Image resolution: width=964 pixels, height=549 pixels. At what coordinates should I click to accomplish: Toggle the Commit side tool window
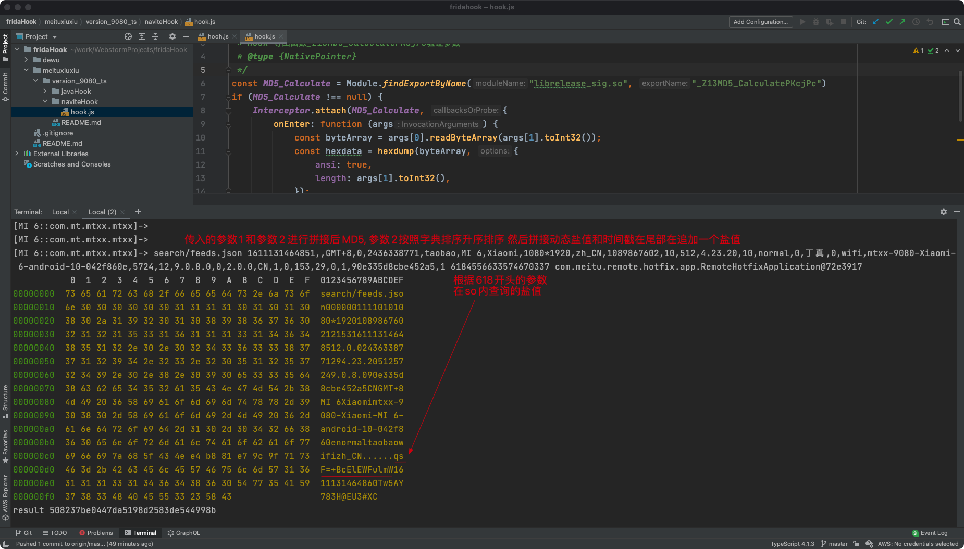click(5, 86)
